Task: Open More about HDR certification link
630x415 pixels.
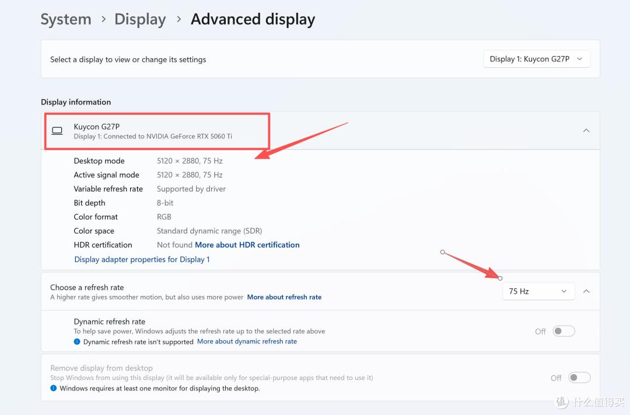Action: coord(247,245)
